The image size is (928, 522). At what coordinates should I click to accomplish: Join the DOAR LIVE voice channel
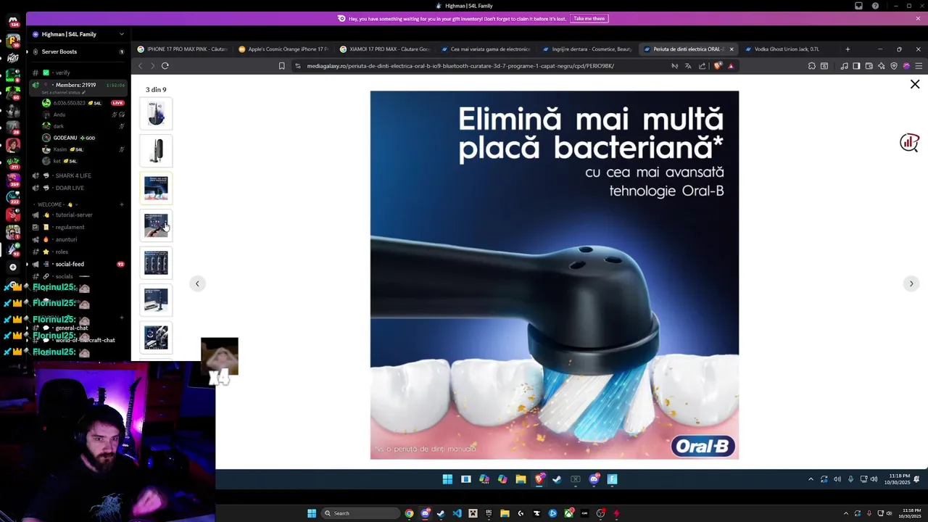click(x=78, y=188)
